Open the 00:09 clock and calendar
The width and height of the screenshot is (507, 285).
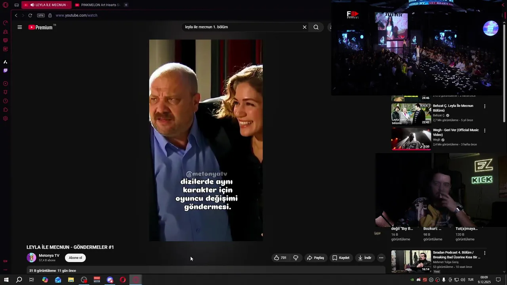click(484, 280)
